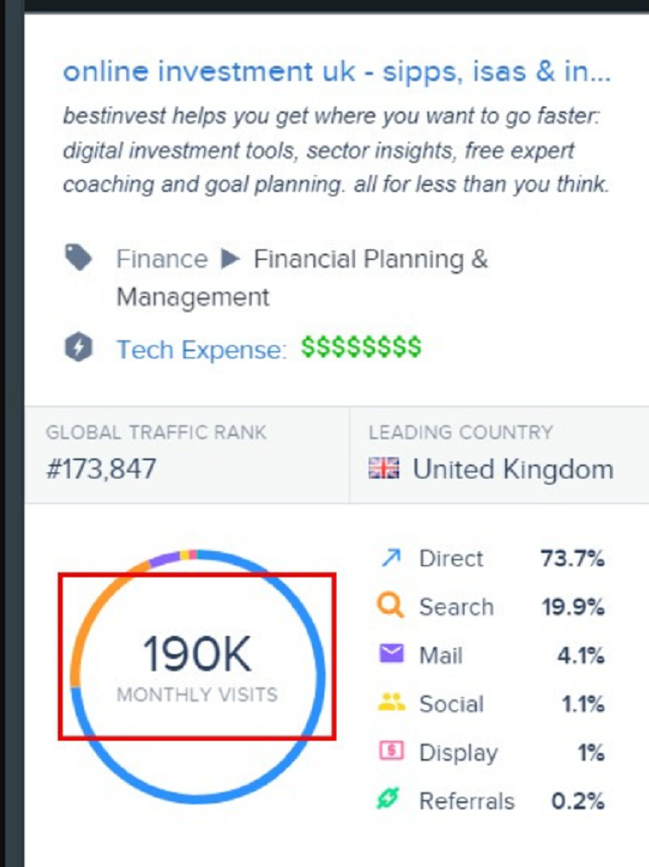The image size is (649, 867).
Task: Click the Direct traffic arrow icon
Action: pyautogui.click(x=391, y=558)
